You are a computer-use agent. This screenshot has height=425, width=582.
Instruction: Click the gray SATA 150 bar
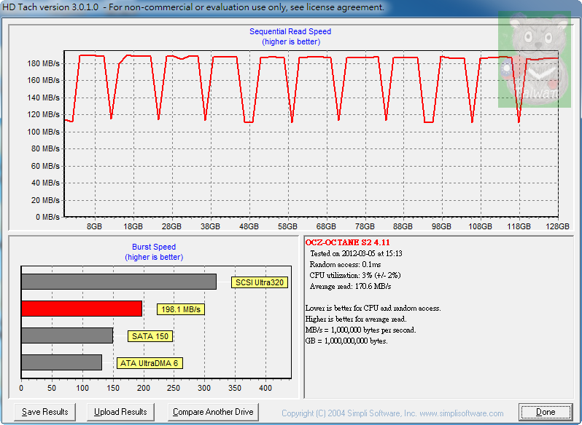point(67,335)
